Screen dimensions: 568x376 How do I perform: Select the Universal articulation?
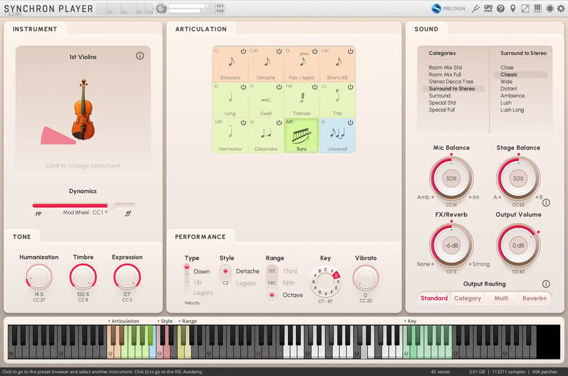tap(337, 136)
